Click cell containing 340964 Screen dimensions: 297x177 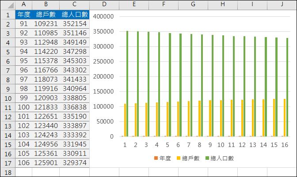click(74, 89)
